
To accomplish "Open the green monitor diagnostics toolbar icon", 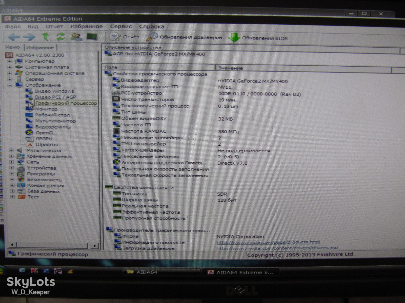I will (x=92, y=37).
